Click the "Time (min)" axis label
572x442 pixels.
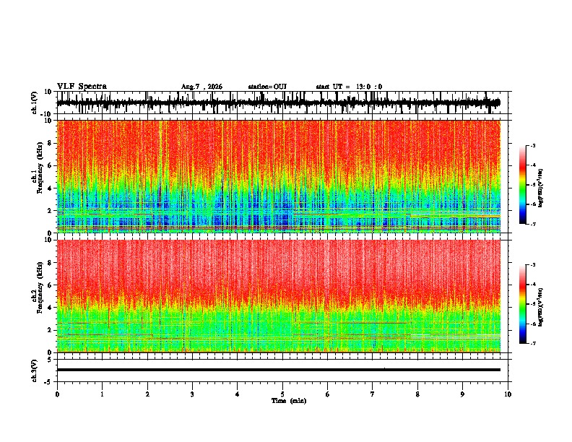pos(289,401)
